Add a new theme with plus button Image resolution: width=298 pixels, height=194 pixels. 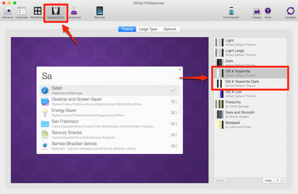coord(277,180)
